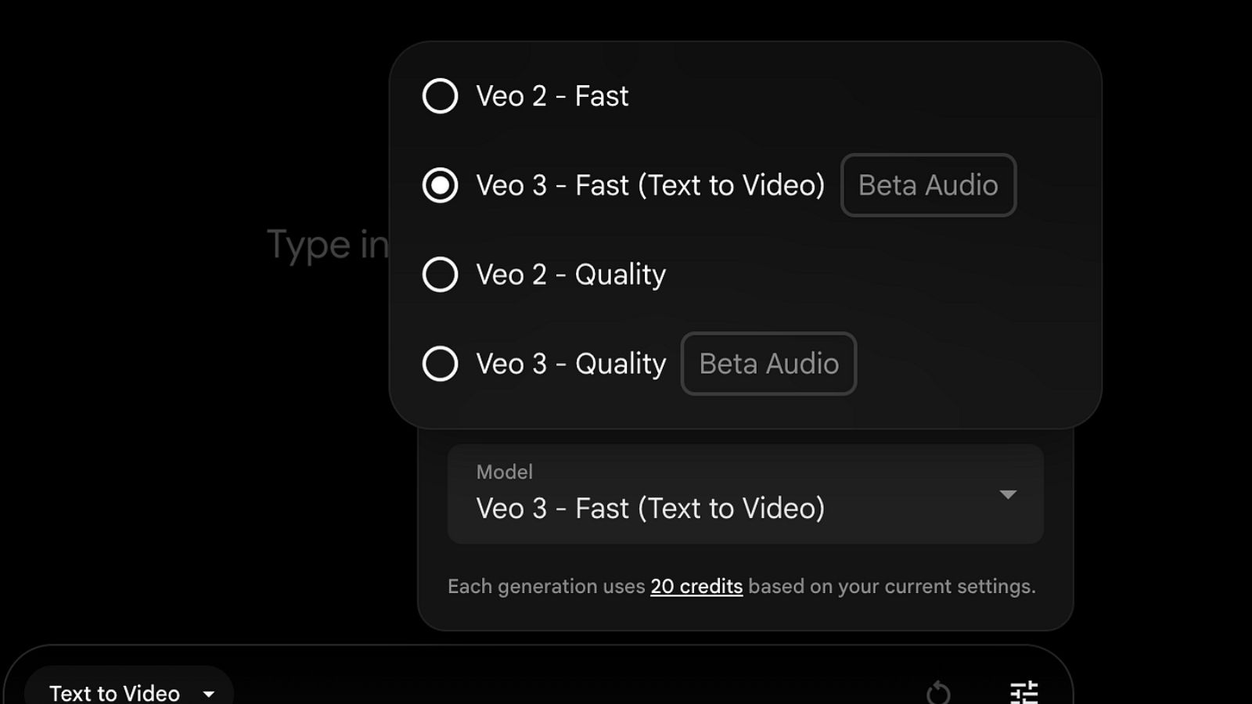Open the Text to Video mode dropdown
The image size is (1252, 704).
tap(114, 693)
